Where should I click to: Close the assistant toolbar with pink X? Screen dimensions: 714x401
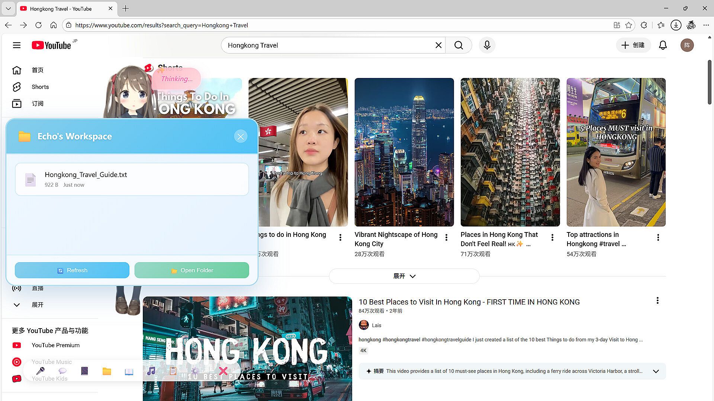[223, 371]
